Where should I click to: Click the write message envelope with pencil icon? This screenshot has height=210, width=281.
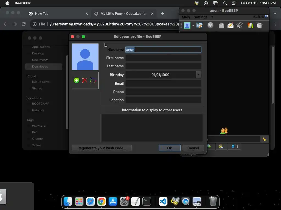click(x=231, y=25)
